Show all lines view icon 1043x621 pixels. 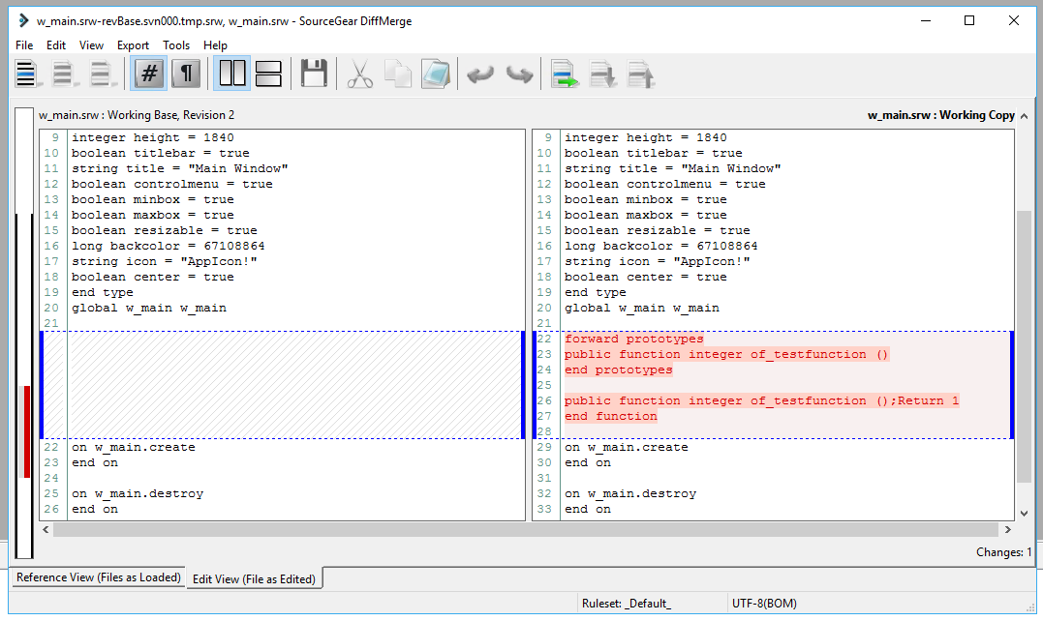[26, 74]
